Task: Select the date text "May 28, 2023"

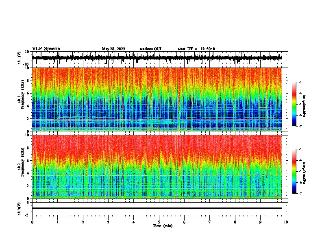Action: coord(113,49)
